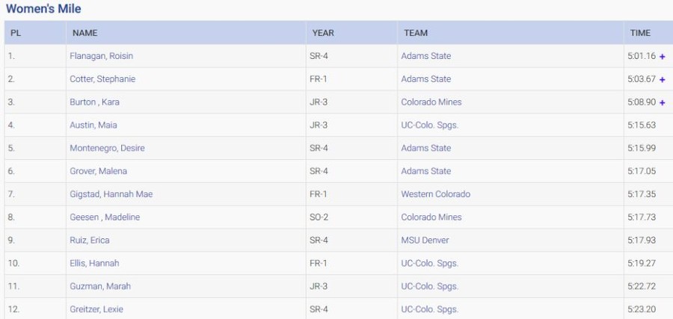Expand plus icon beside time 5:08.90
Viewport: 673px width, 319px height.
(663, 102)
